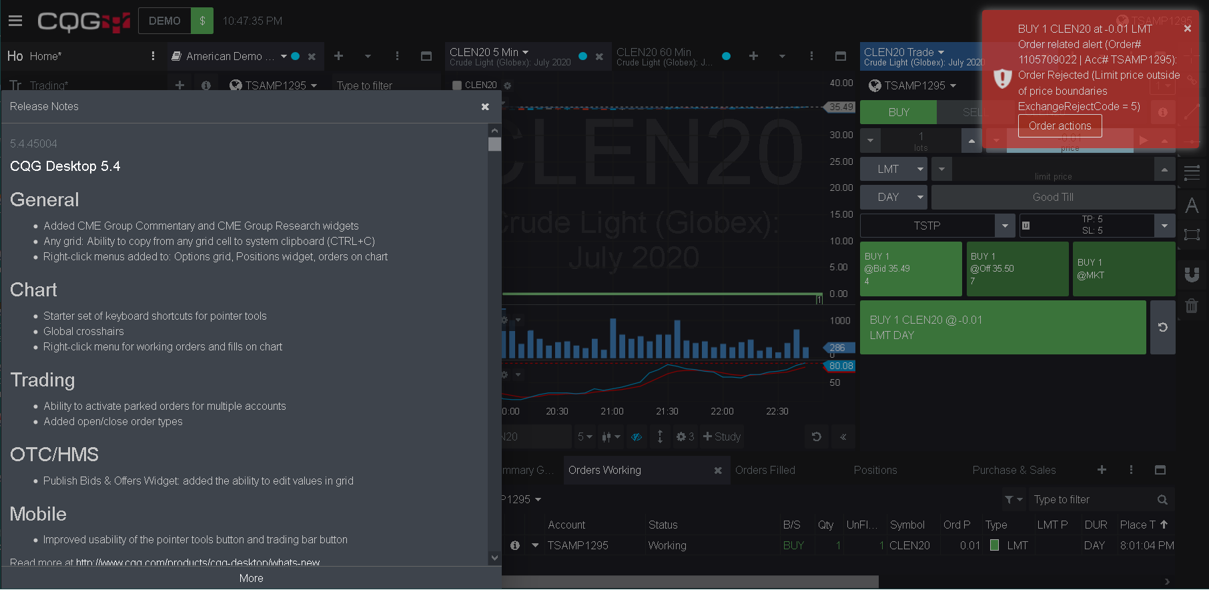Click the green dollar sign account button
Image resolution: width=1209 pixels, height=594 pixels.
tap(202, 21)
